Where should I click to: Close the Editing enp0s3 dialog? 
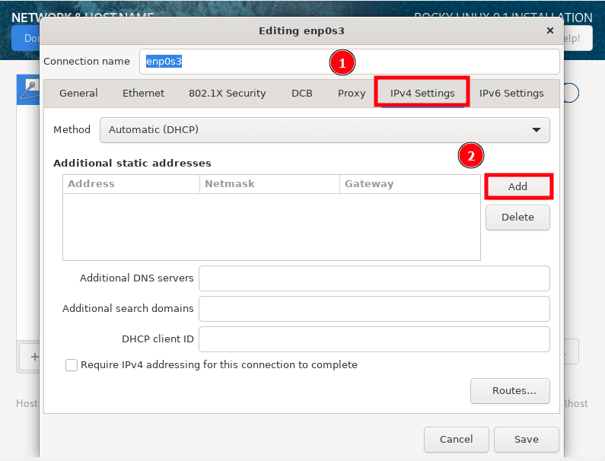(x=550, y=30)
